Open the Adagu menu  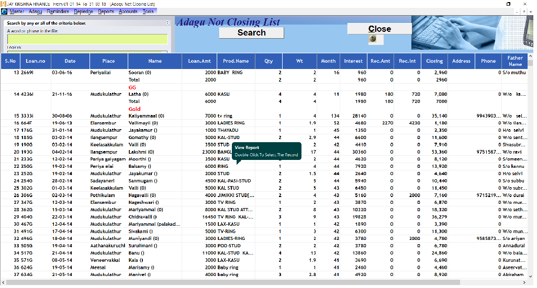coord(36,11)
